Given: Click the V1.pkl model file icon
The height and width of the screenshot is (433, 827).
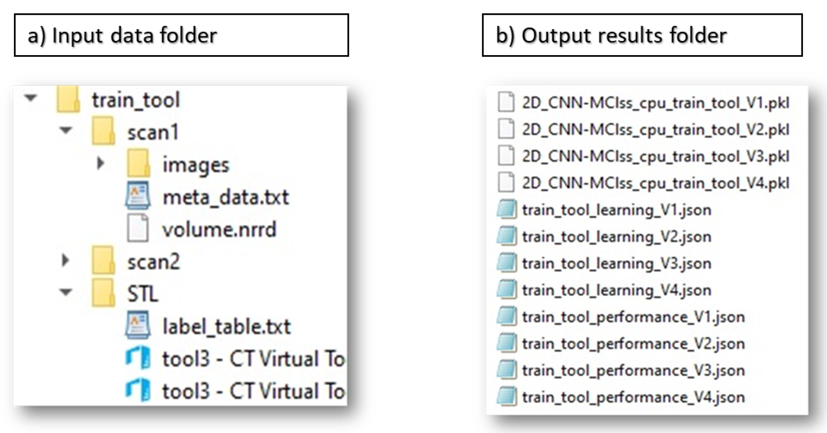Looking at the screenshot, I should (x=506, y=102).
